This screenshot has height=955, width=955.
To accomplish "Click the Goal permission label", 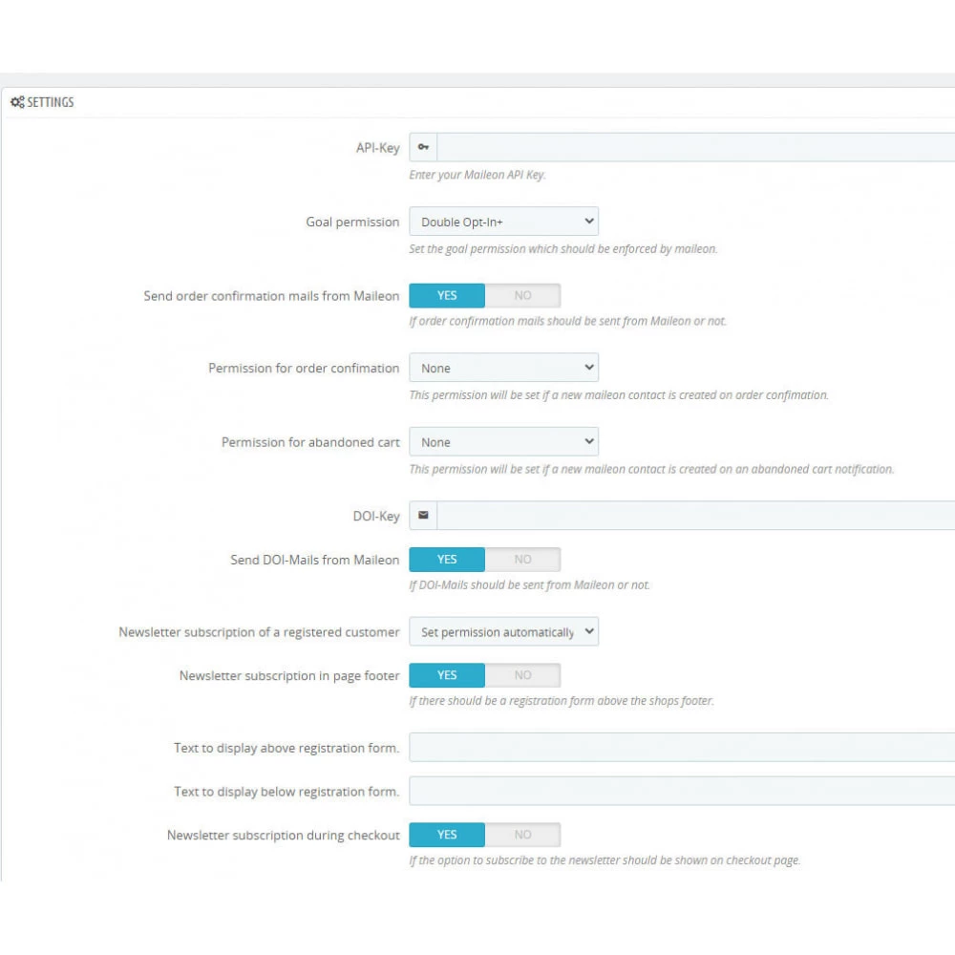I will click(352, 222).
